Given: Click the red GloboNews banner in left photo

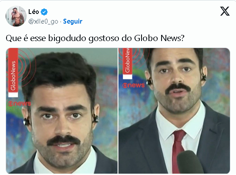Looking at the screenshot, I should 13,73.
